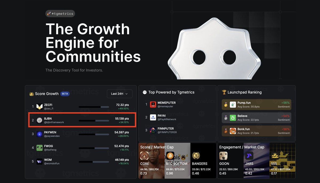The image size is (320, 183).
Task: Click the 555 gold logo icon
Action: (275, 156)
